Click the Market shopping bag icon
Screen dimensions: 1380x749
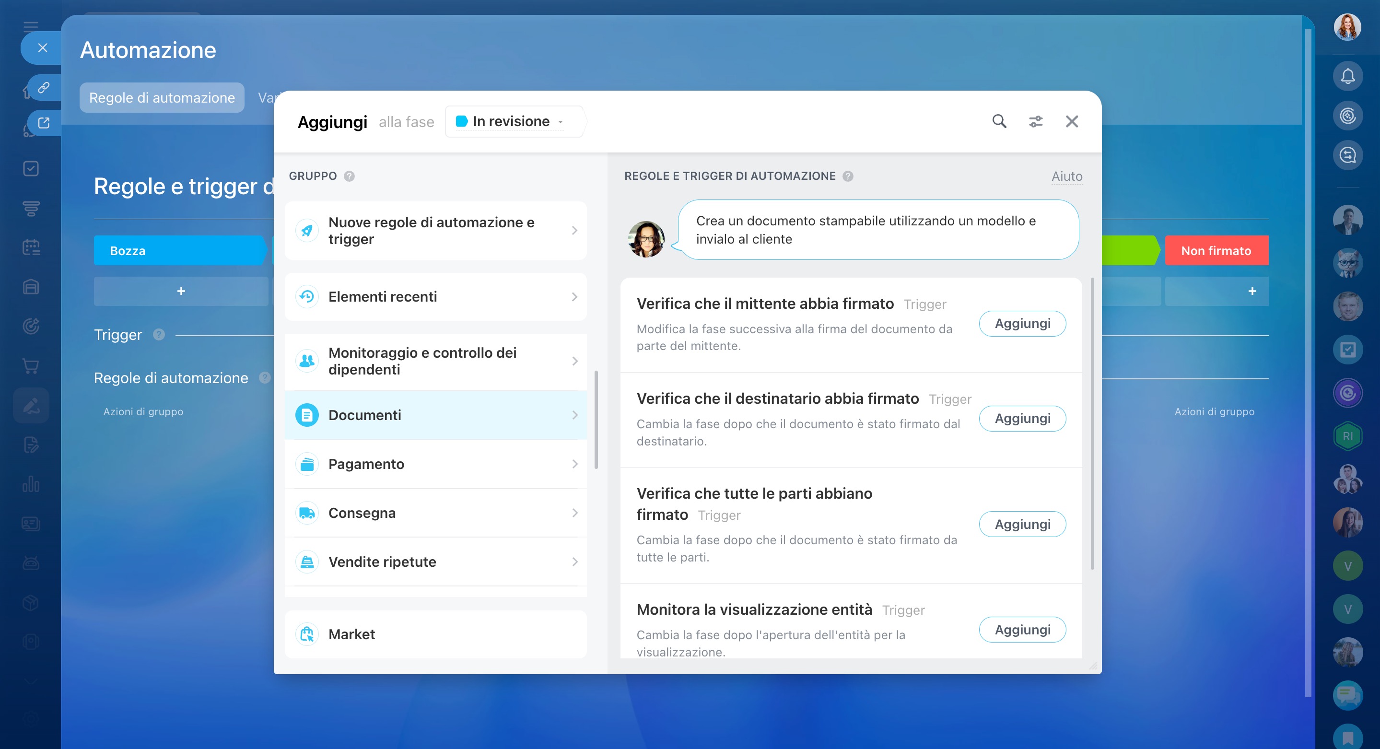click(x=307, y=634)
